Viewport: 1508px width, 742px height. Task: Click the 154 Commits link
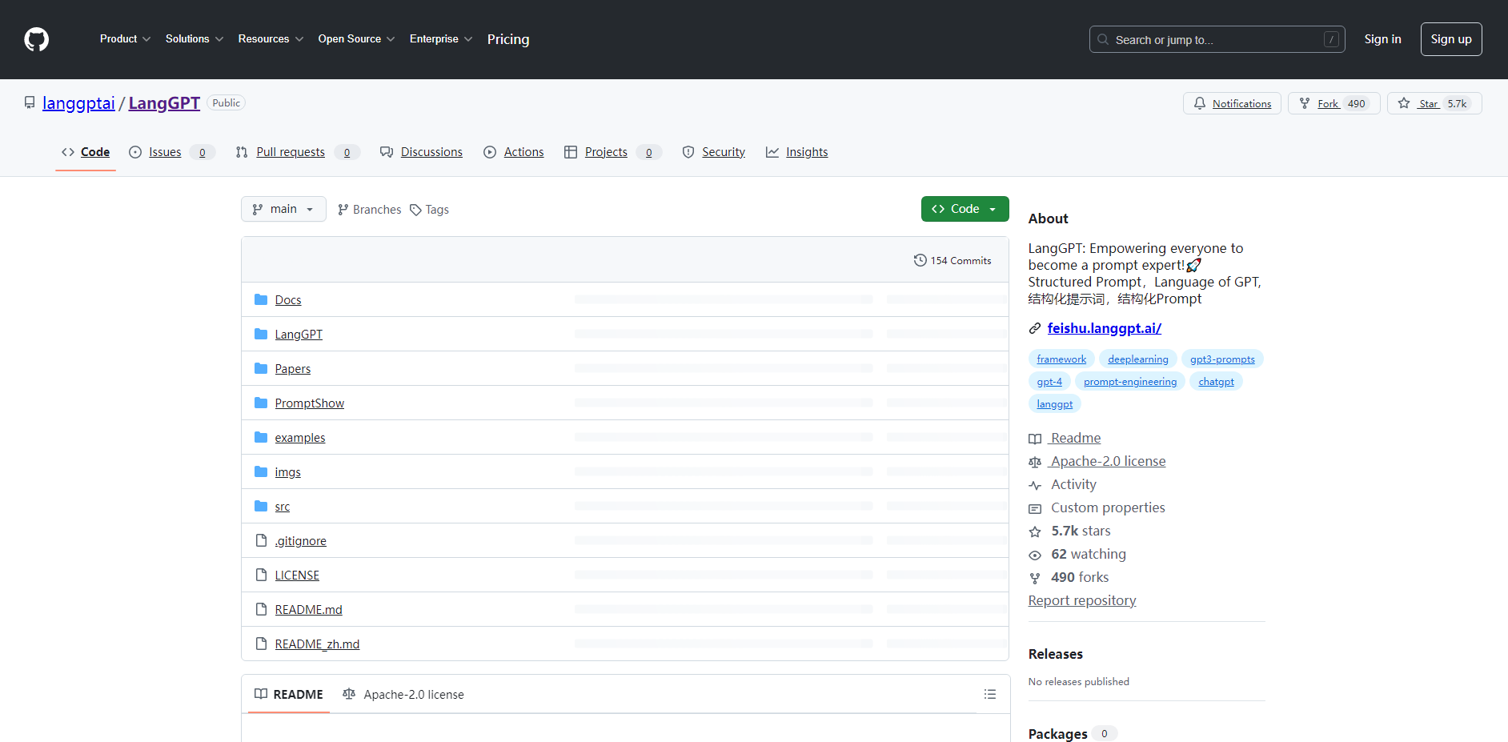[x=953, y=260]
